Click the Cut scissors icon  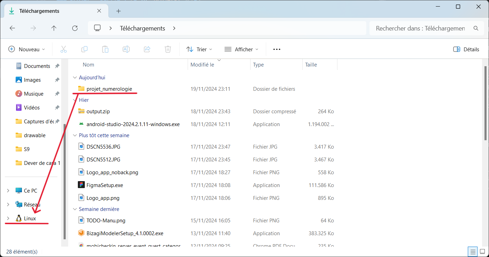point(63,49)
